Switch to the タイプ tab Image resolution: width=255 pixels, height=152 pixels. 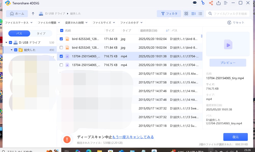tap(41, 33)
